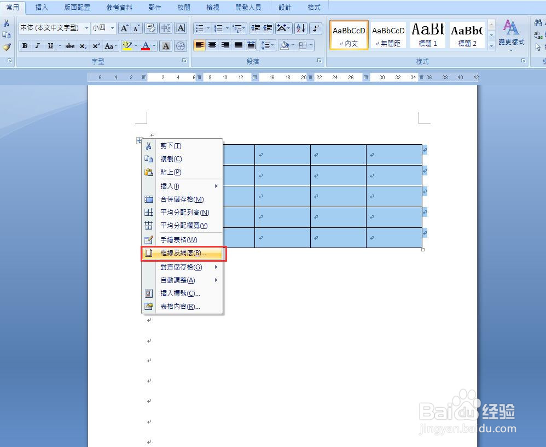Click the Clear Formatting eraser icon
The width and height of the screenshot is (546, 447).
point(151,28)
